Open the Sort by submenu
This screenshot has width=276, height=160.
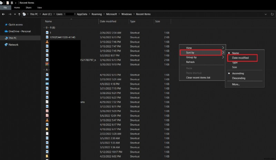pyautogui.click(x=203, y=53)
